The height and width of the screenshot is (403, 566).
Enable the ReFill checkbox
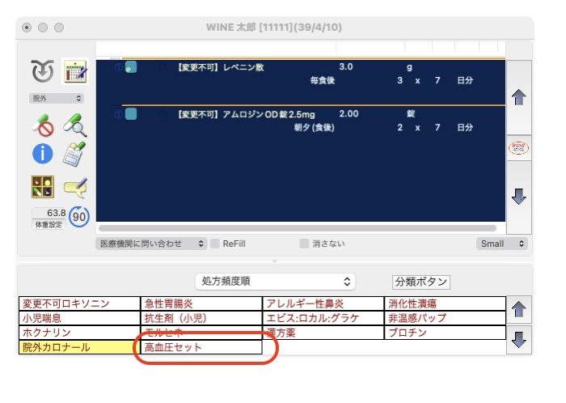(215, 244)
